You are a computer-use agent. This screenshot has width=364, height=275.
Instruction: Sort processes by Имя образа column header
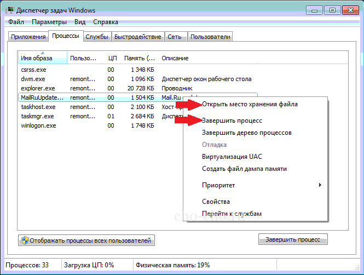[42, 58]
